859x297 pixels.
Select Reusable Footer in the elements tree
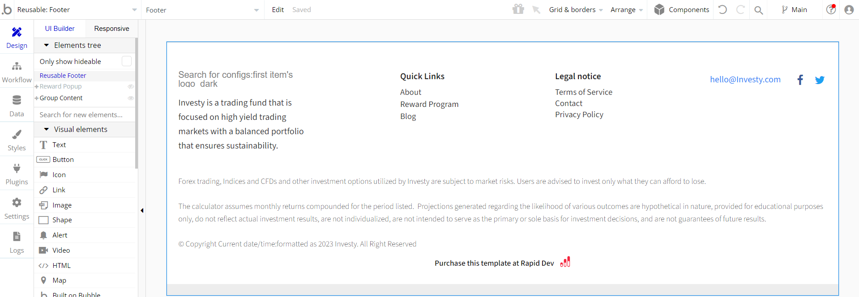pos(63,76)
